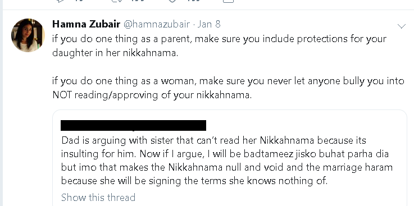Visit the @hamnazubair handle link
This screenshot has width=414, height=206.
(x=157, y=24)
